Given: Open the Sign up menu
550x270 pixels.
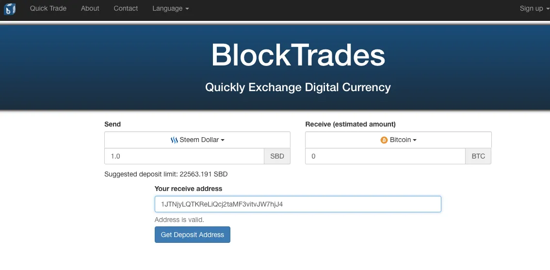Looking at the screenshot, I should (x=534, y=8).
